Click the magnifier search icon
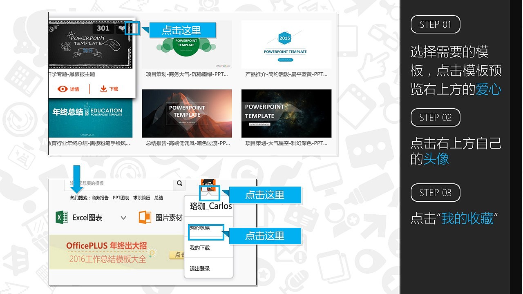 point(179,184)
